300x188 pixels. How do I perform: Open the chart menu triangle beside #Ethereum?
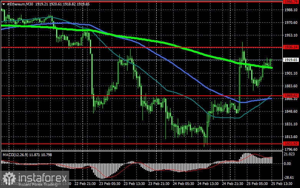pos(3,4)
